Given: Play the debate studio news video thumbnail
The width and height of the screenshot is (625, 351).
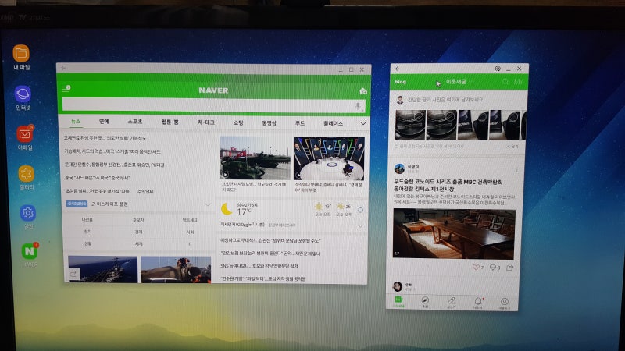Looking at the screenshot, I should tap(329, 158).
